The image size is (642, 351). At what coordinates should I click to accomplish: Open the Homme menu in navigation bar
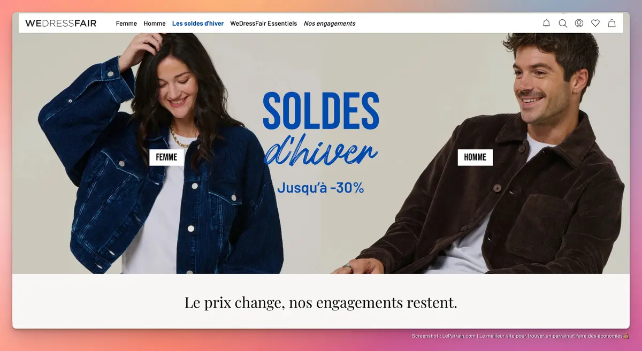click(155, 24)
